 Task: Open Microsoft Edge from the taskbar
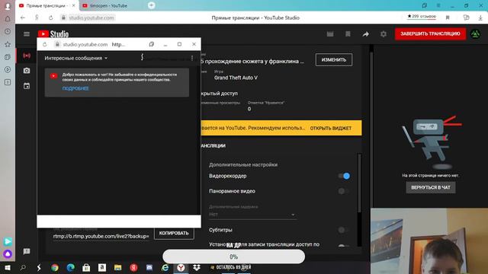tap(71, 267)
